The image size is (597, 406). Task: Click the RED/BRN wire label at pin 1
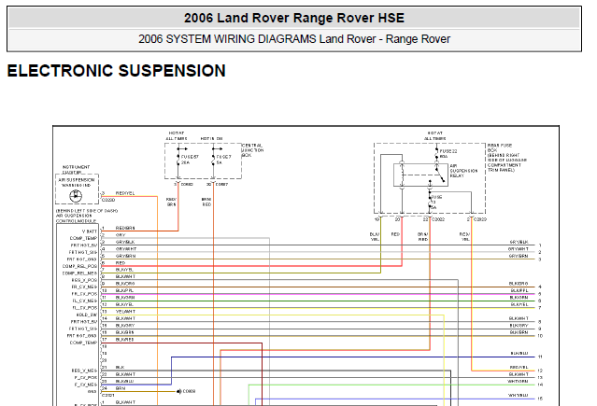[x=125, y=228]
